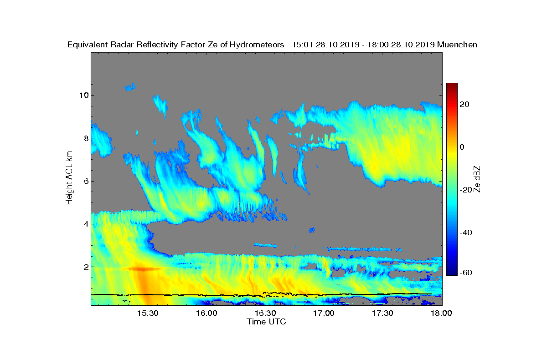Screen dimensions: 547x364
Task: Click the height tick label 4
Action: 85,224
